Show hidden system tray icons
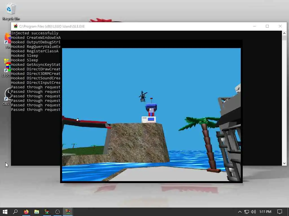The height and width of the screenshot is (216, 289). pyautogui.click(x=240, y=212)
